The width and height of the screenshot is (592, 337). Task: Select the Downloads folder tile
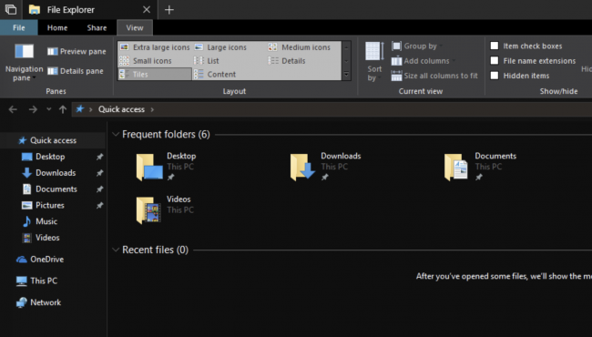[326, 167]
